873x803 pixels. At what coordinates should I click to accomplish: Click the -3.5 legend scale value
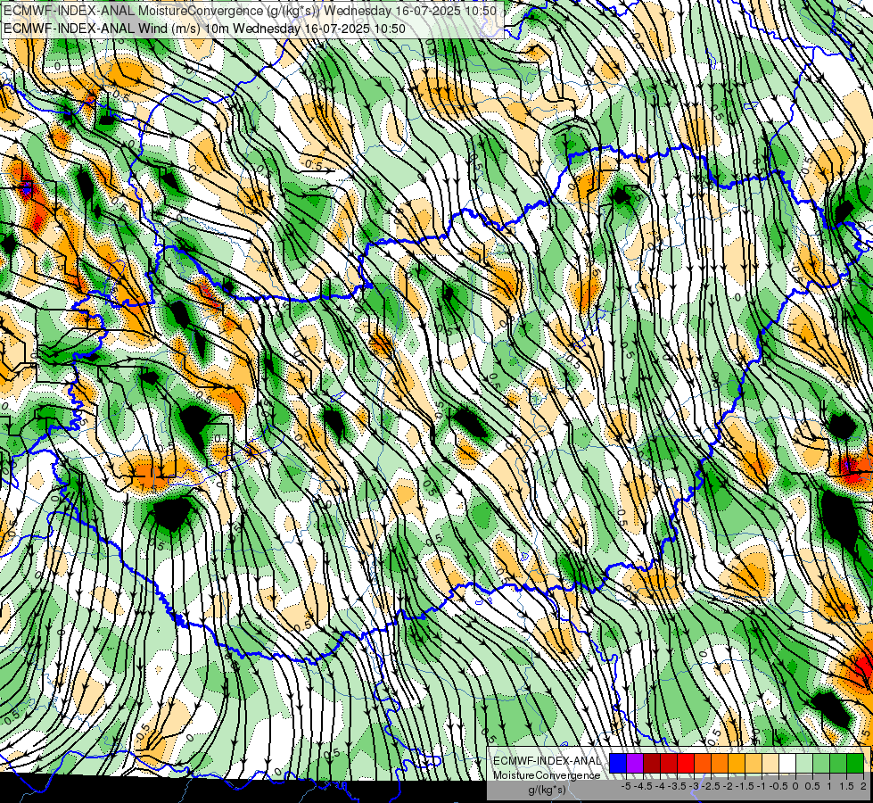[x=677, y=786]
